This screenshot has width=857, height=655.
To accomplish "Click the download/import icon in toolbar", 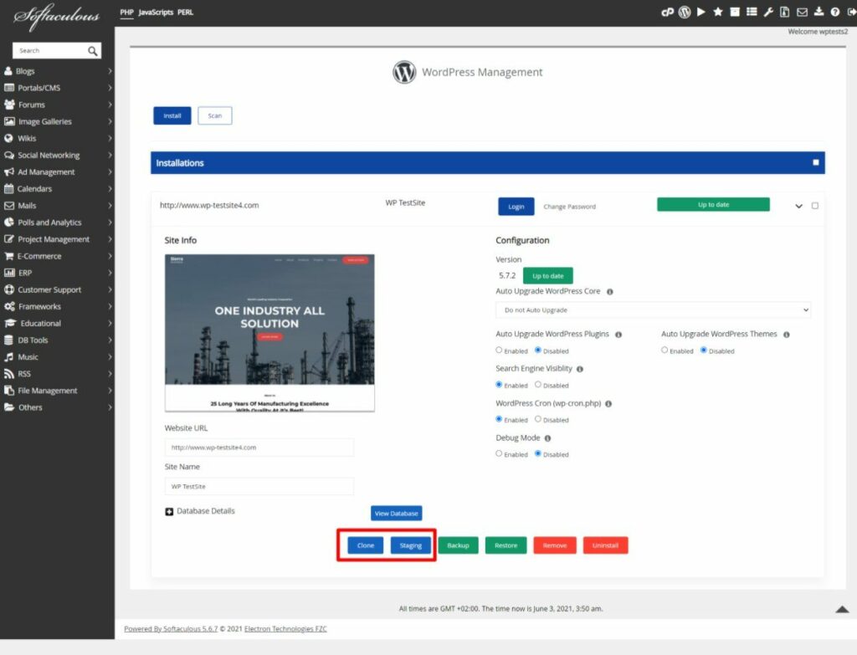I will point(819,12).
